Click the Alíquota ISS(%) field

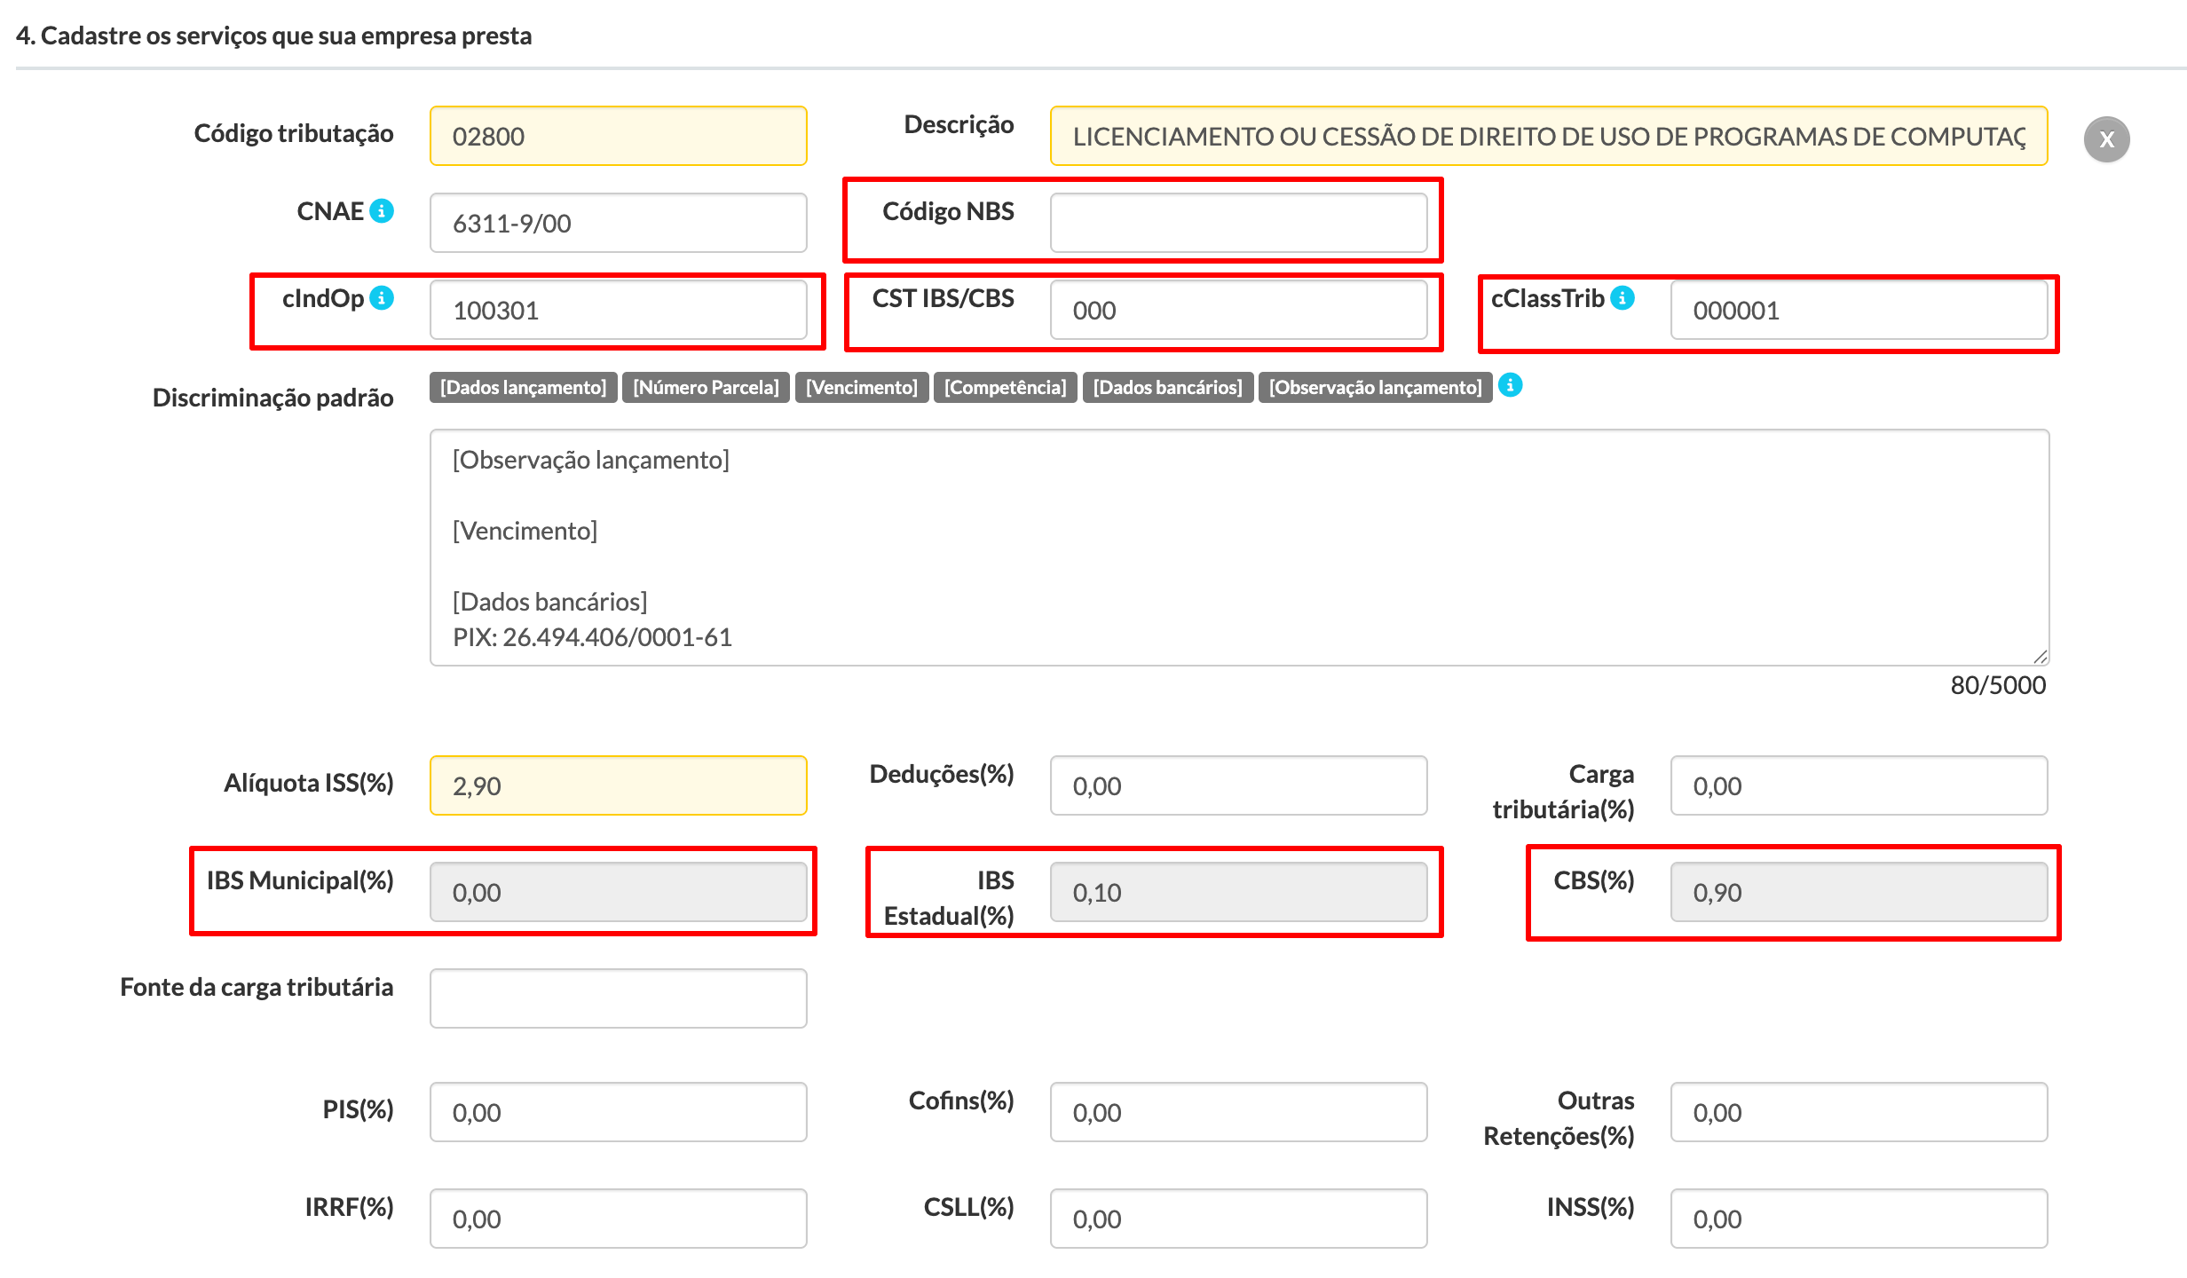tap(618, 786)
